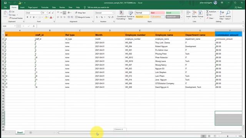The image size is (246, 138).
Task: Toggle Align Left horizontal alignment
Action: (x=58, y=17)
